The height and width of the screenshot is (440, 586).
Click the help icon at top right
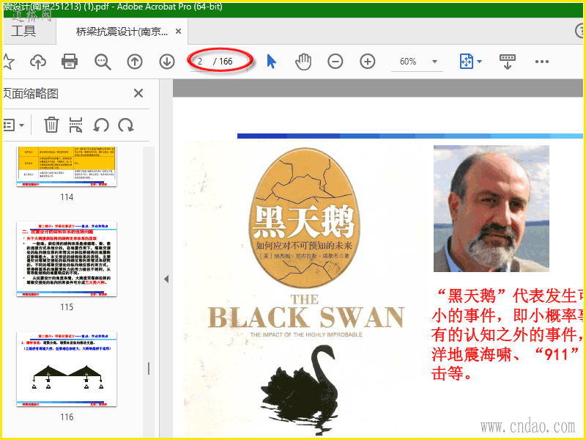click(580, 31)
